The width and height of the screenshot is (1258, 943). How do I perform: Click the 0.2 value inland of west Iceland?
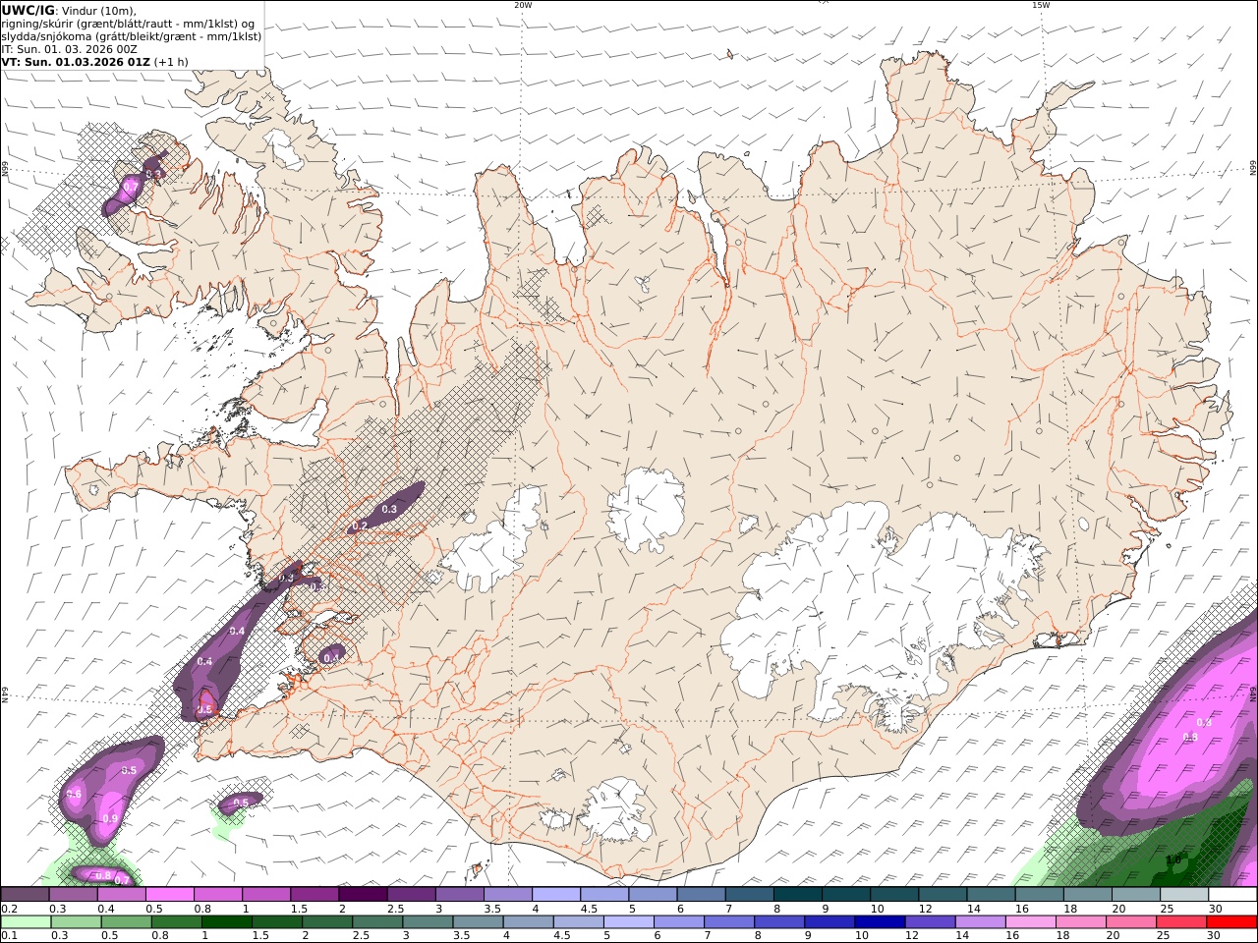pyautogui.click(x=360, y=527)
